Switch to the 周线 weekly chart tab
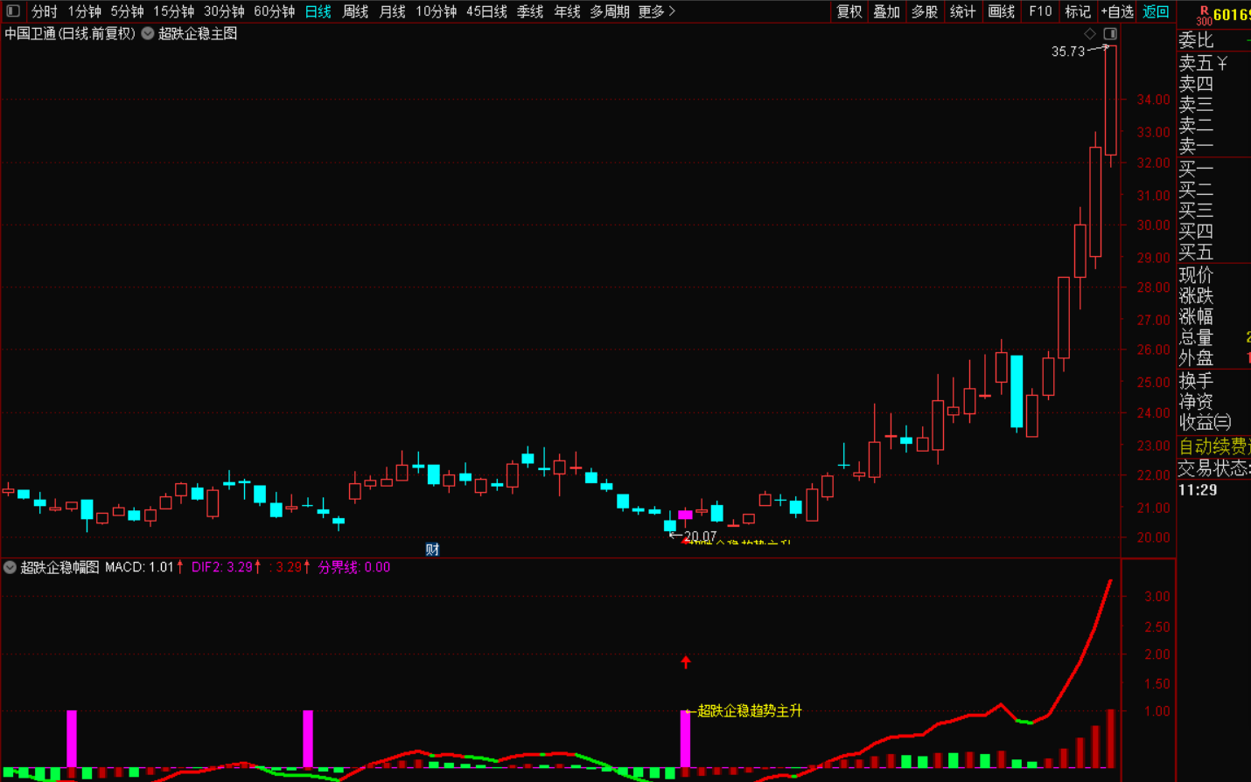Image resolution: width=1251 pixels, height=782 pixels. (x=355, y=11)
